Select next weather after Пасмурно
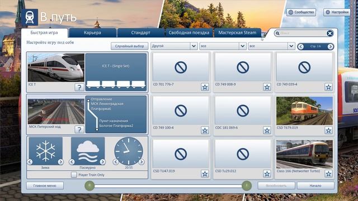 pos(102,162)
